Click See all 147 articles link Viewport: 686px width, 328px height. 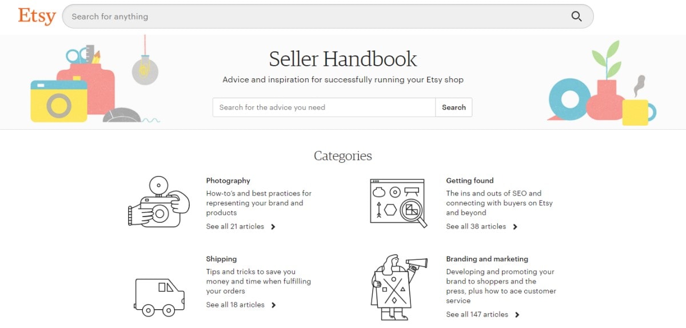pos(477,314)
